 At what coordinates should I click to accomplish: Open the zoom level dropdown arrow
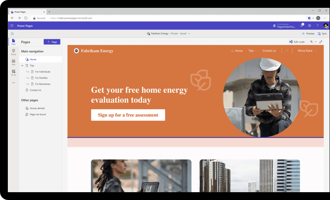316,42
